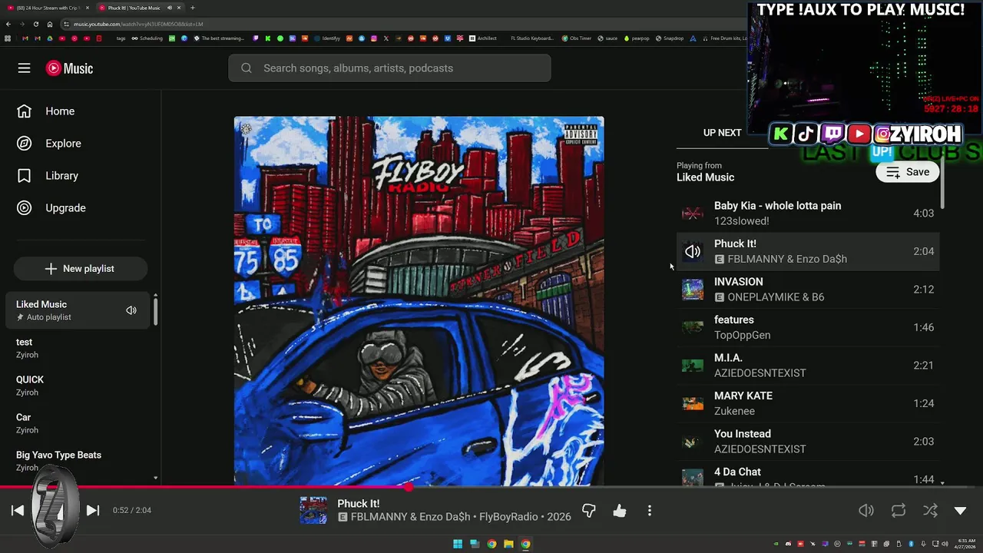Open a new browser tab
Viewport: 983px width, 553px height.
click(x=193, y=8)
